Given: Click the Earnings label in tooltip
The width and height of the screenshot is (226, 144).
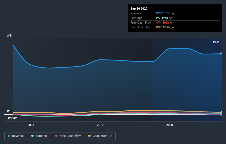Looking at the screenshot, I should [136, 18].
